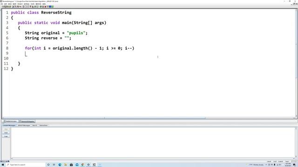Click the class name ReverseString on line 1
Viewport: 298px width, 167px height.
56,13
